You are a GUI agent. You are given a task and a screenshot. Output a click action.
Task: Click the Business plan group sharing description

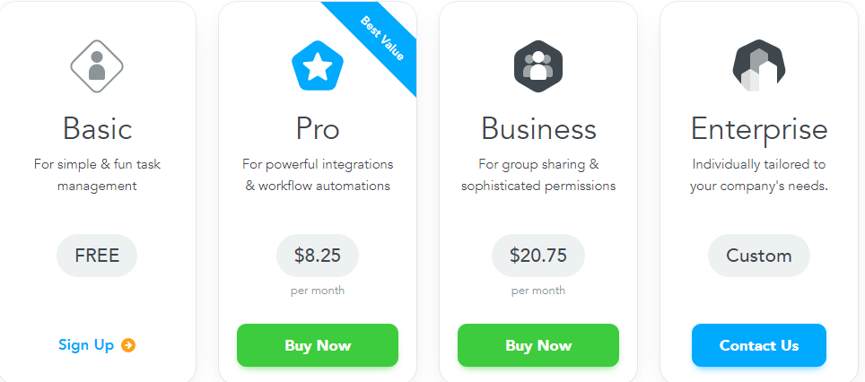click(537, 176)
